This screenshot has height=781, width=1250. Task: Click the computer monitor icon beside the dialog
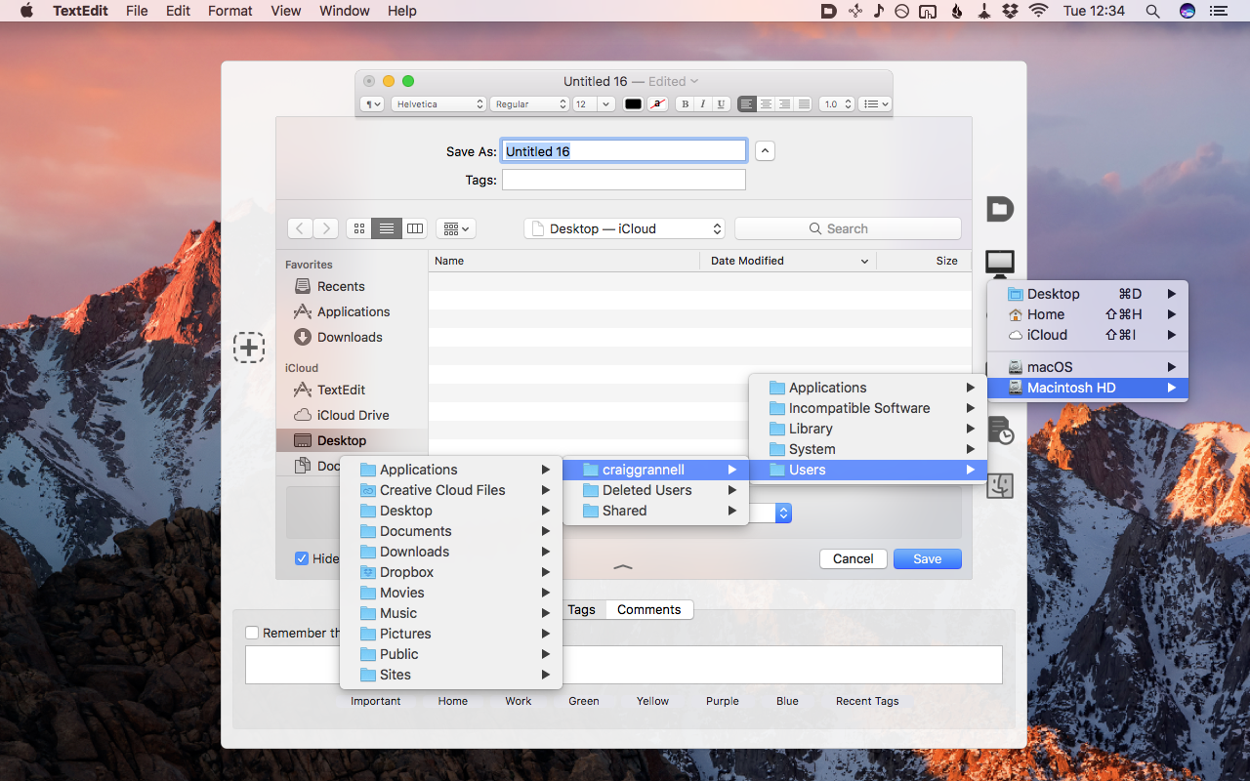(1000, 263)
